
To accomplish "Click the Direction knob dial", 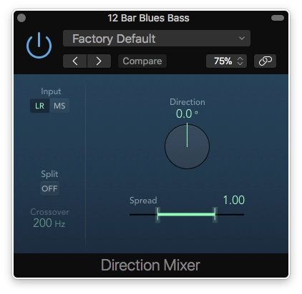I will tap(187, 146).
